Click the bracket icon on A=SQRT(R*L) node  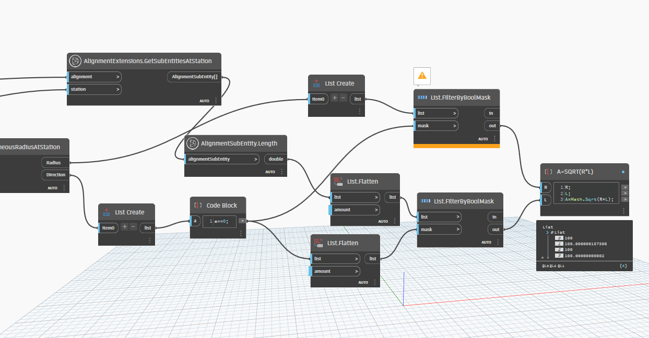click(547, 171)
